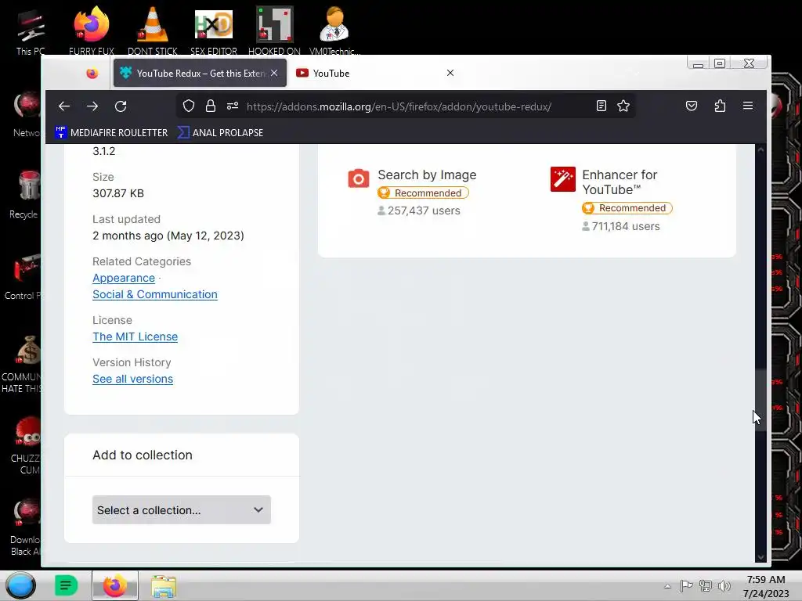Click scrollbar up arrow
Viewport: 802px width, 601px height.
[x=760, y=149]
